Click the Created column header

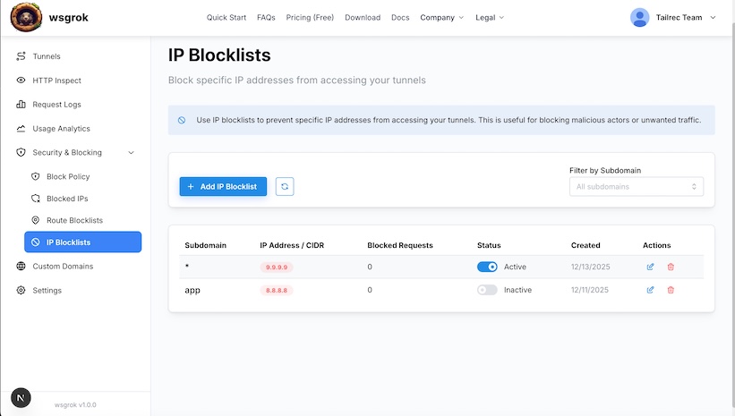[585, 245]
